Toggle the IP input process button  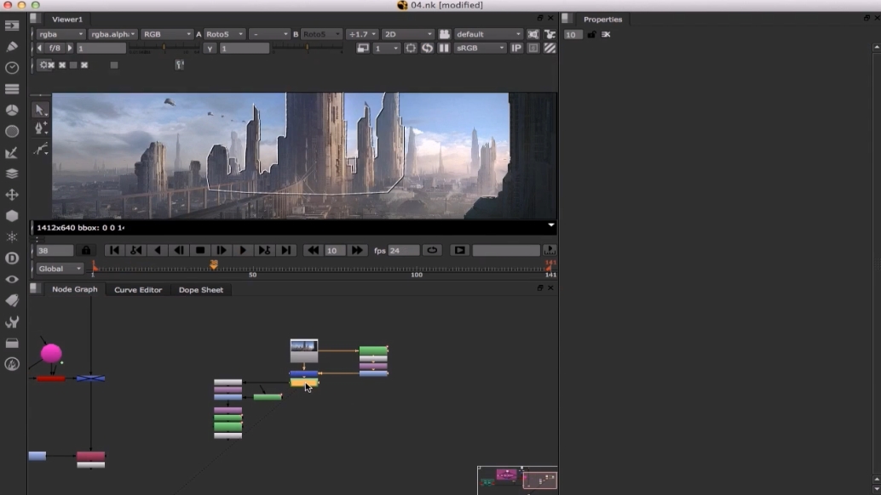pyautogui.click(x=515, y=48)
